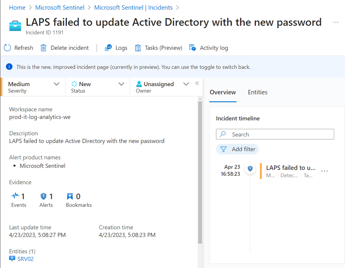The width and height of the screenshot is (345, 268).
Task: Click the Events pulse icon under Evidence
Action: tap(15, 196)
